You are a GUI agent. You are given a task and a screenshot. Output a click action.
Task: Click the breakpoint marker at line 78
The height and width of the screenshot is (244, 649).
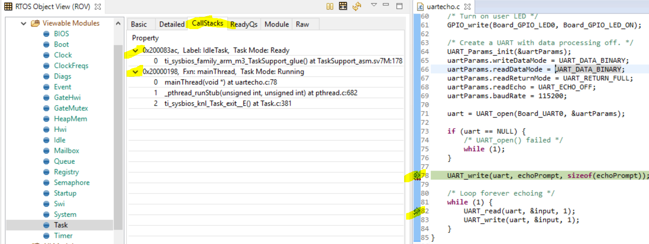(417, 176)
